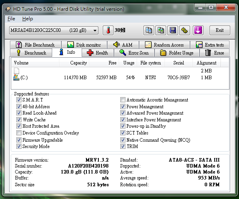Click the NTFS file system cell
Viewport: 239px width, 199px height.
click(x=151, y=78)
